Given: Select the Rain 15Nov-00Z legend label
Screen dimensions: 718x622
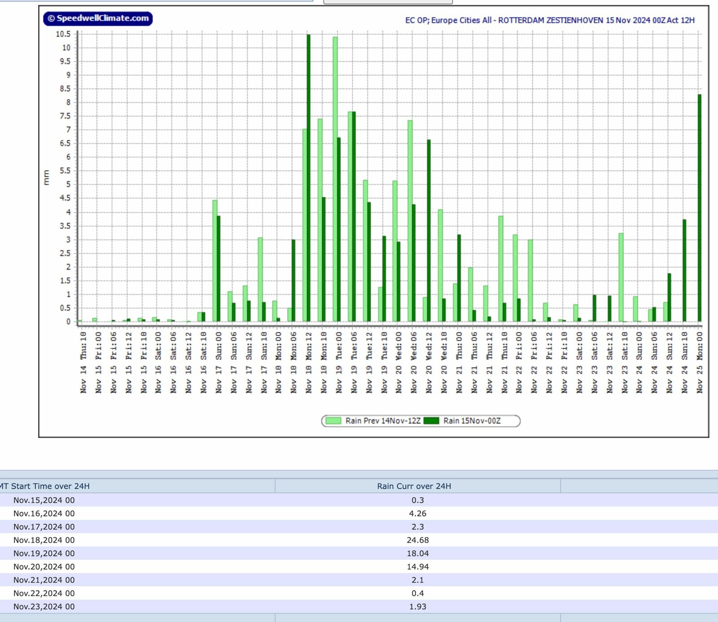Looking at the screenshot, I should pos(472,421).
